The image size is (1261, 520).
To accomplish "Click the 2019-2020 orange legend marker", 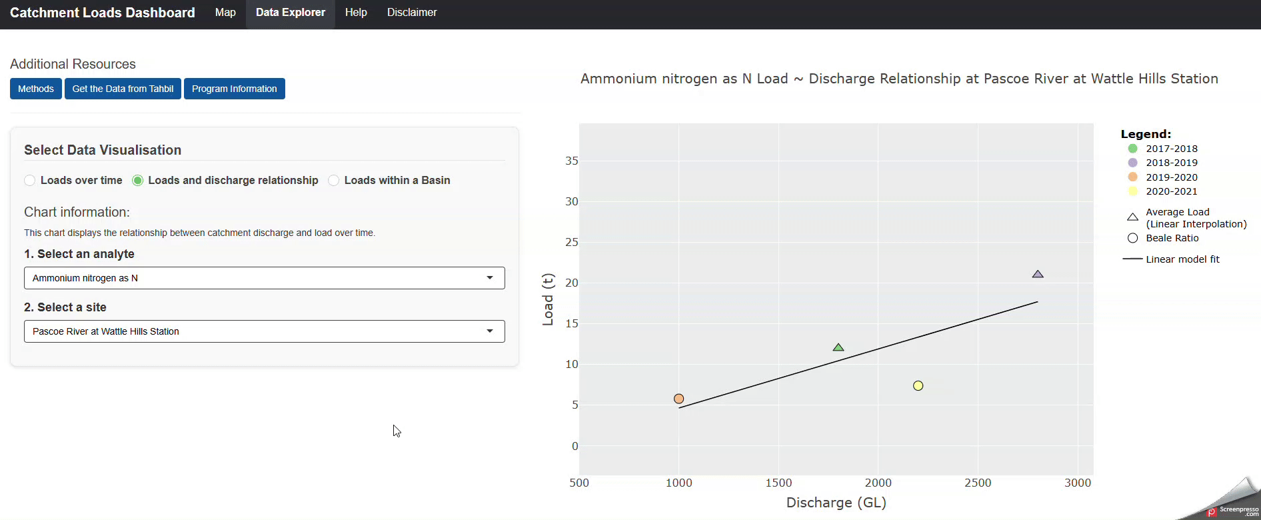I will 1132,177.
